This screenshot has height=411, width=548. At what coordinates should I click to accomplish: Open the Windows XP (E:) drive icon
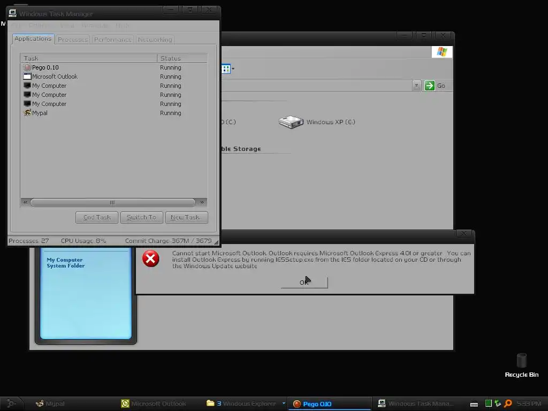pyautogui.click(x=291, y=122)
